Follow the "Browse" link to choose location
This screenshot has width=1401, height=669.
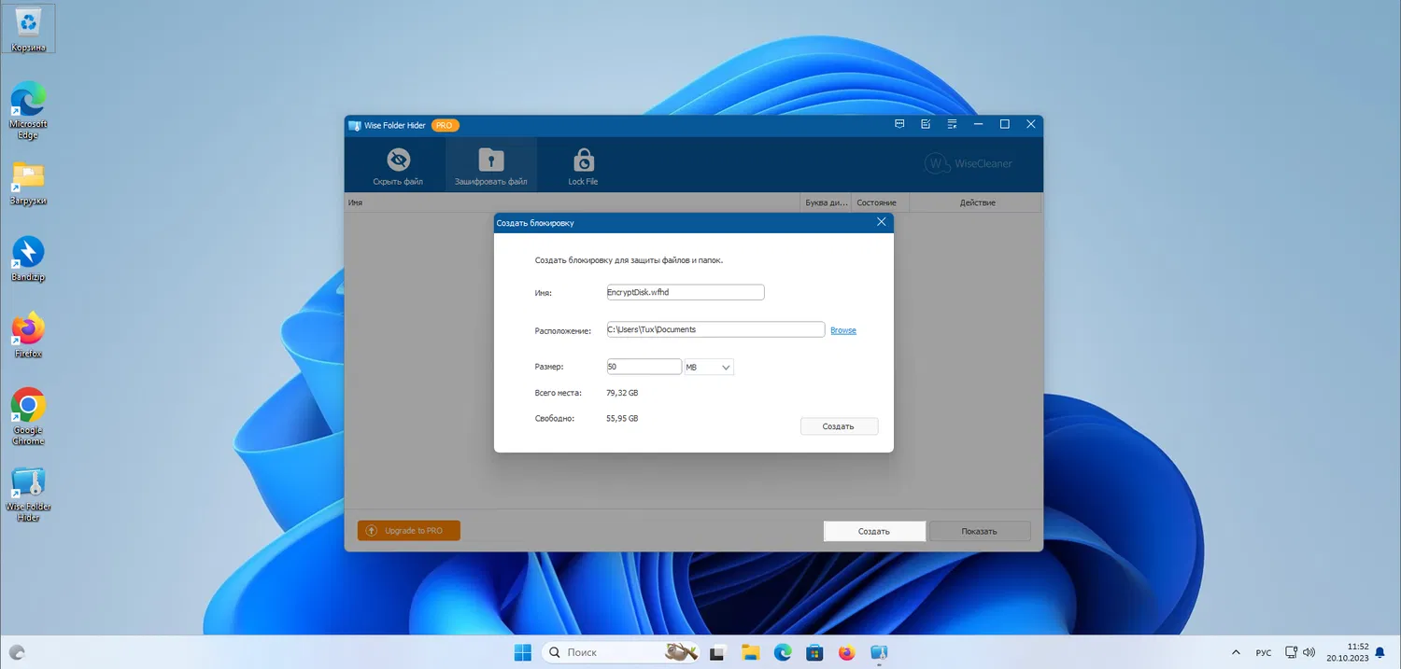pos(842,329)
